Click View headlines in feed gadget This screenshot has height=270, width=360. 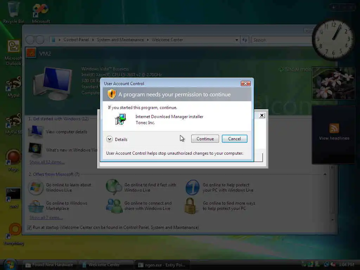[334, 138]
